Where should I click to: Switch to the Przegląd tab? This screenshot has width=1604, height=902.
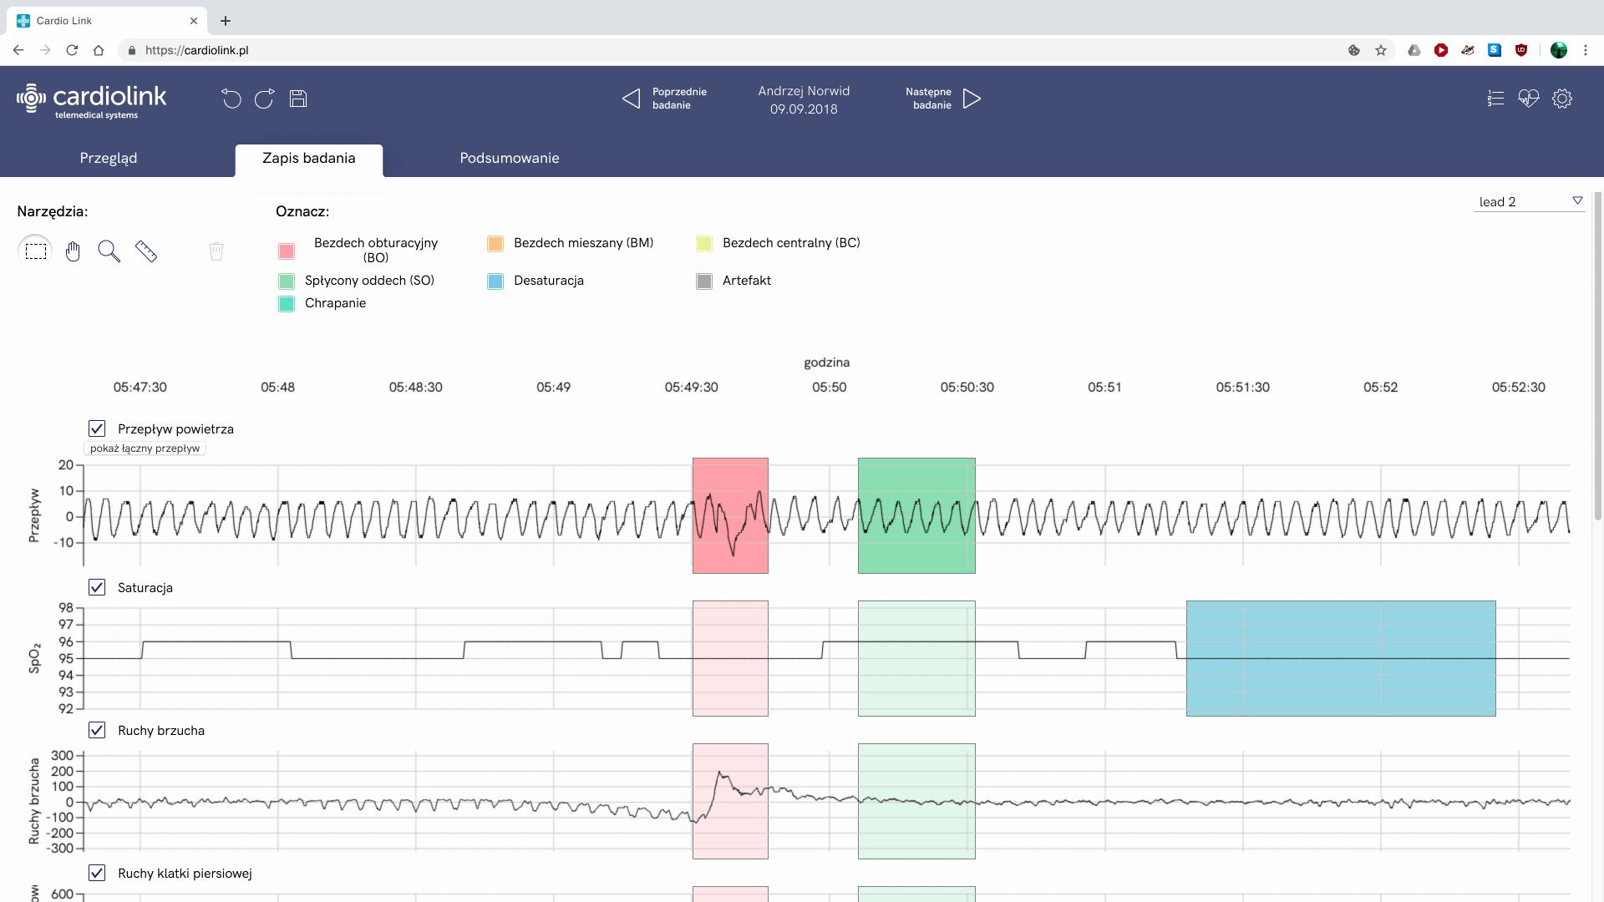(x=109, y=158)
